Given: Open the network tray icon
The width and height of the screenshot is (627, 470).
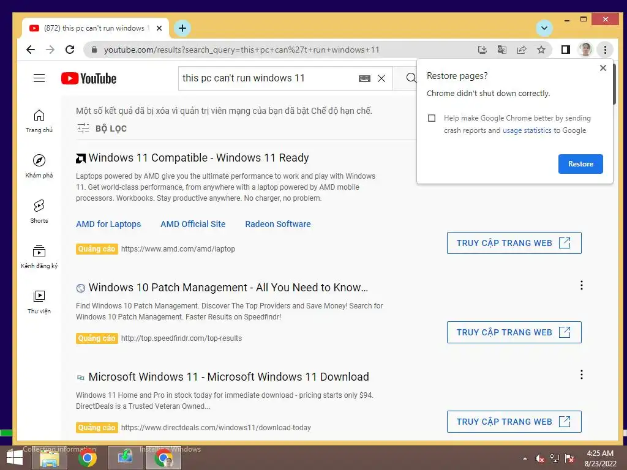Looking at the screenshot, I should point(555,458).
